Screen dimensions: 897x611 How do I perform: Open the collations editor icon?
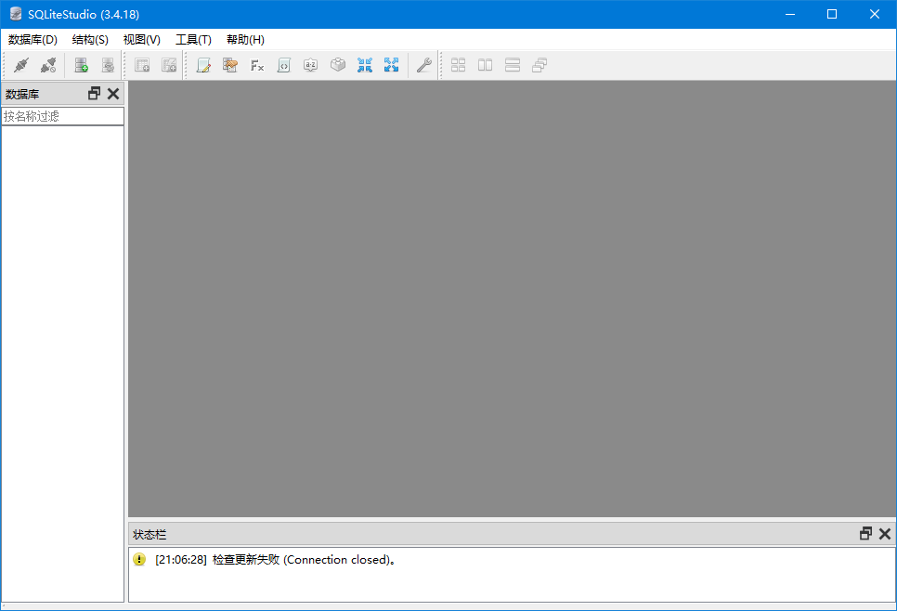(x=311, y=65)
